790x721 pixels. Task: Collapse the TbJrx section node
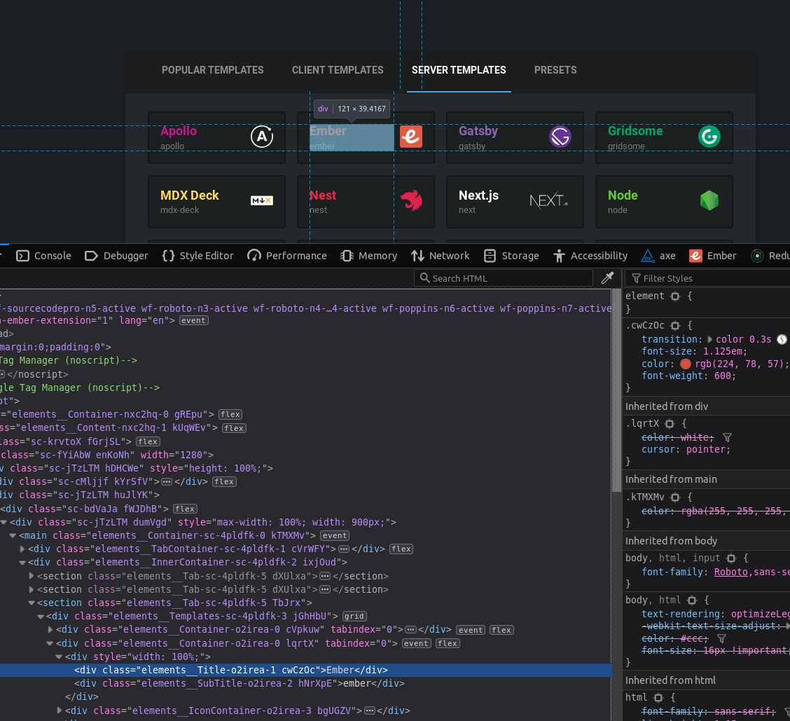[x=32, y=603]
